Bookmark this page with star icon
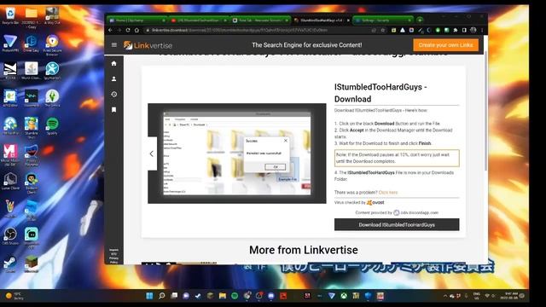 [383, 31]
